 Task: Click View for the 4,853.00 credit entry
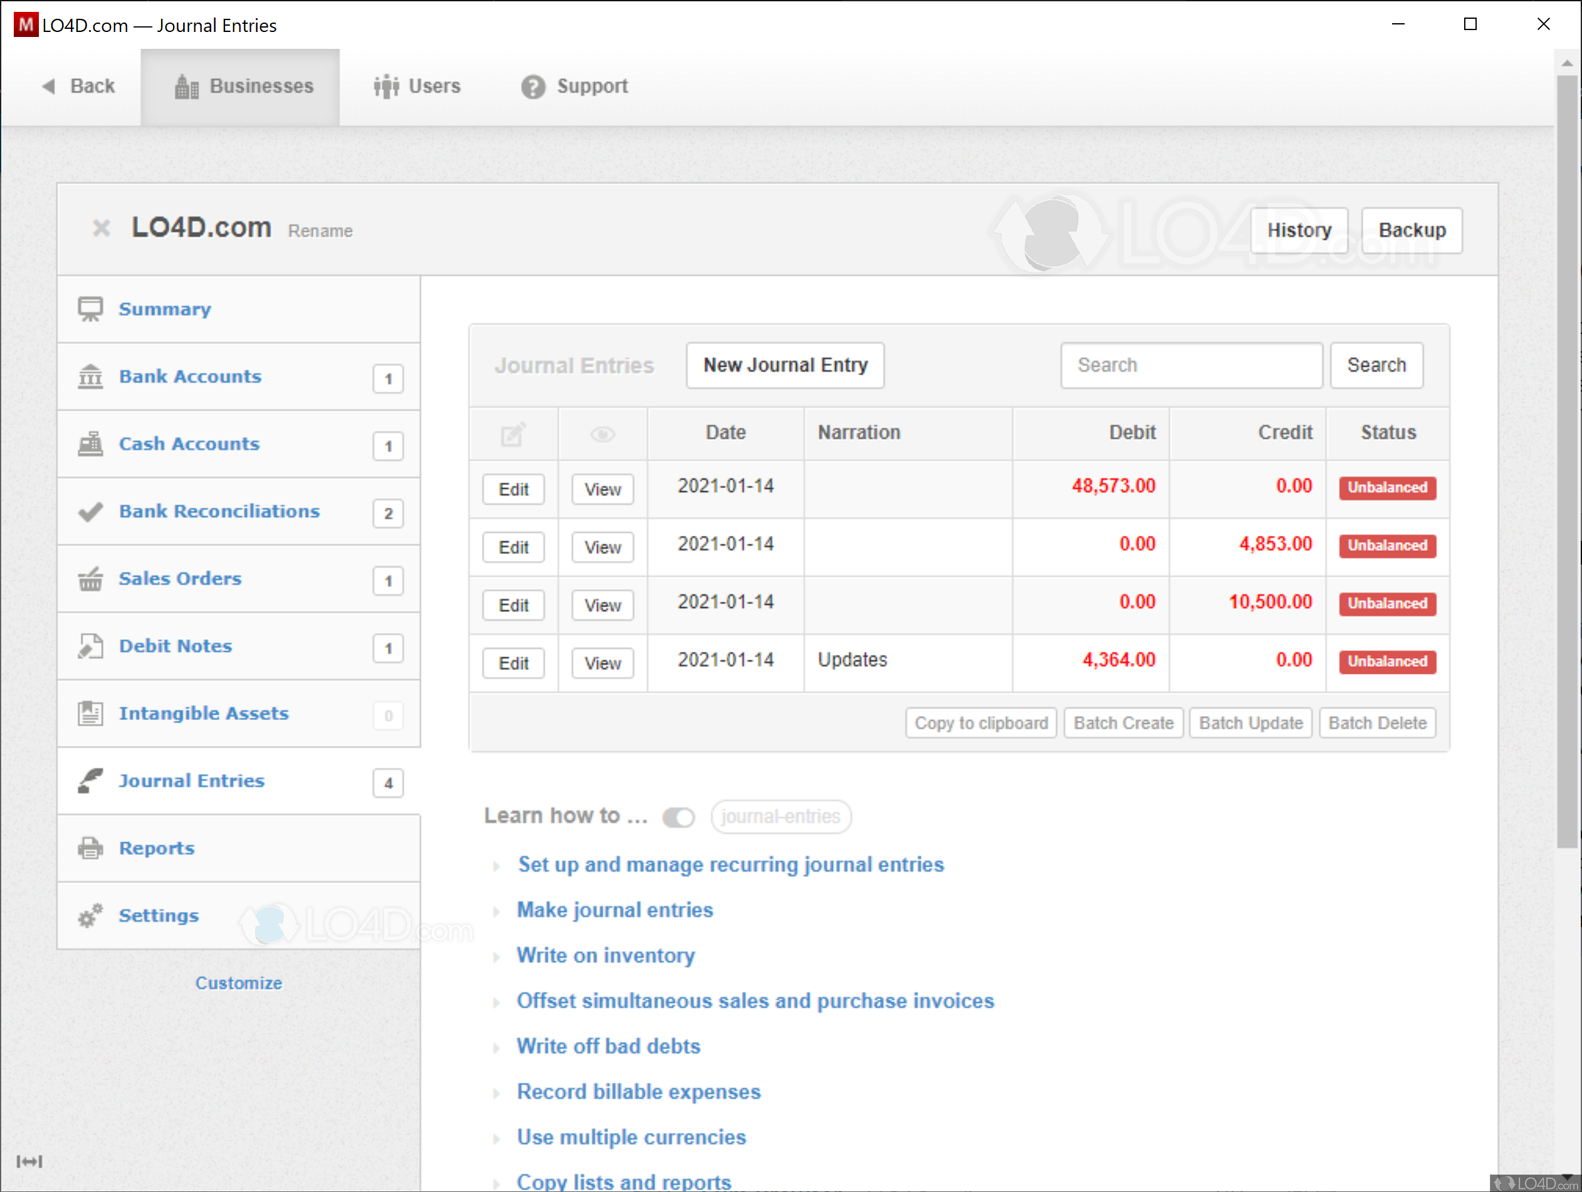tap(603, 548)
